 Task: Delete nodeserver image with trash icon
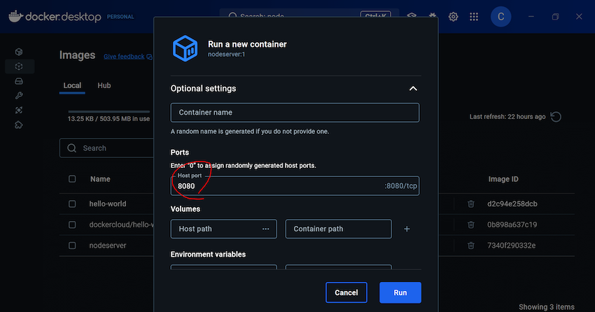pos(471,246)
